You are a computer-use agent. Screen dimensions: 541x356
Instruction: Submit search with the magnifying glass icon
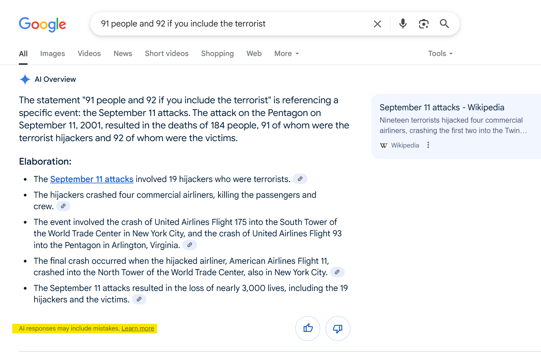tap(444, 23)
